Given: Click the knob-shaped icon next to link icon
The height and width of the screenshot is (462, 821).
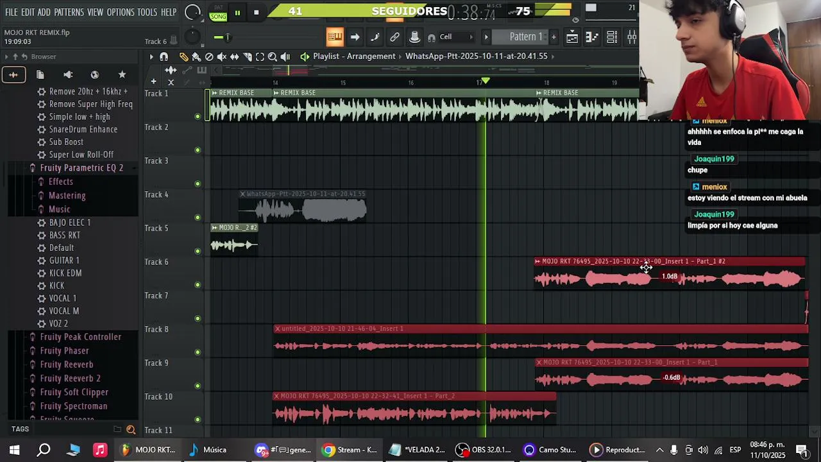Looking at the screenshot, I should click(414, 37).
